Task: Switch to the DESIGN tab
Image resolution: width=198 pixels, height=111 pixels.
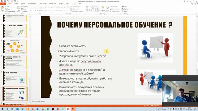Action: click(23, 4)
